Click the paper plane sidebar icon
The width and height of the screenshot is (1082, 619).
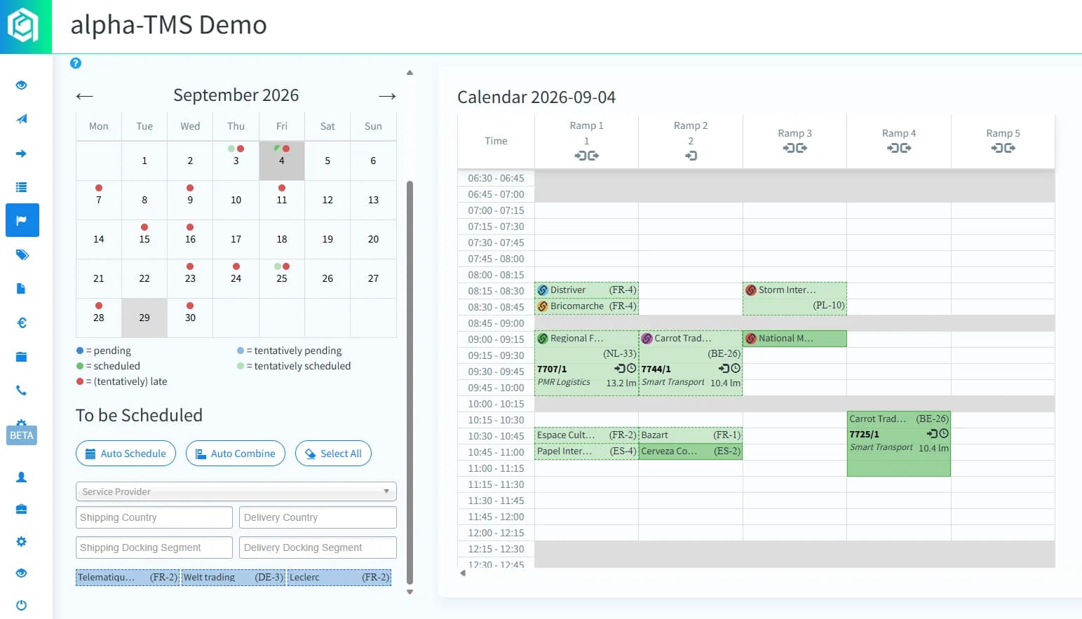pos(22,119)
